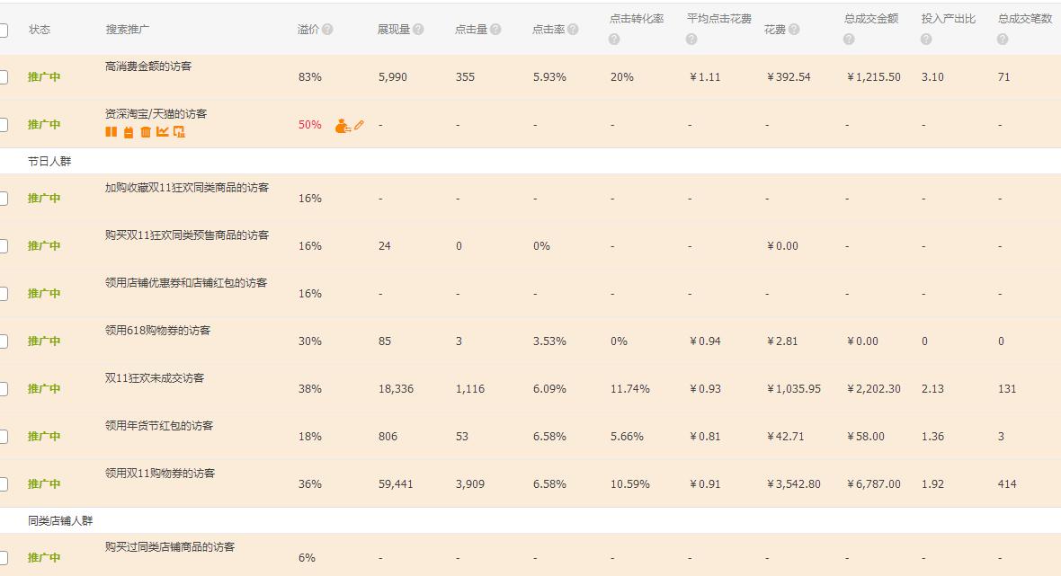Click the help icon next to 展现量
Screen dimensions: 1061x576
pos(420,28)
